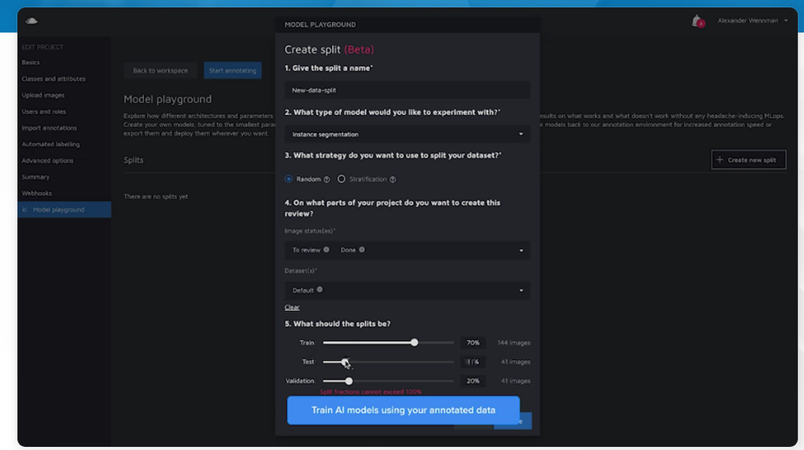Expand the Image status(es) dropdown

pos(407,250)
